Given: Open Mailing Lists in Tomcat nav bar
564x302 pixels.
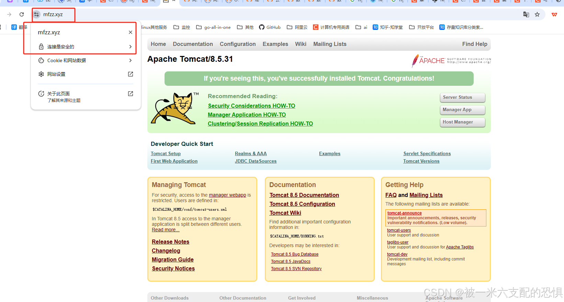Looking at the screenshot, I should click(330, 44).
